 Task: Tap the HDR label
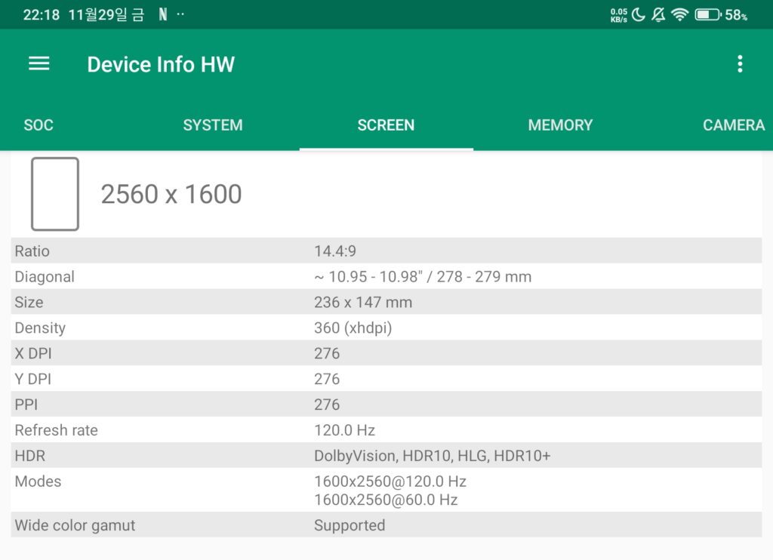[30, 456]
